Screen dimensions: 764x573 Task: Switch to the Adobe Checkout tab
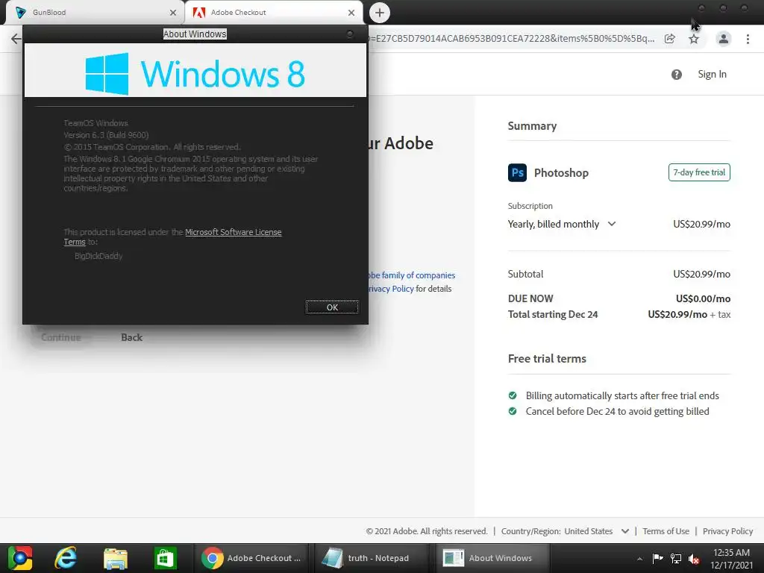click(274, 12)
